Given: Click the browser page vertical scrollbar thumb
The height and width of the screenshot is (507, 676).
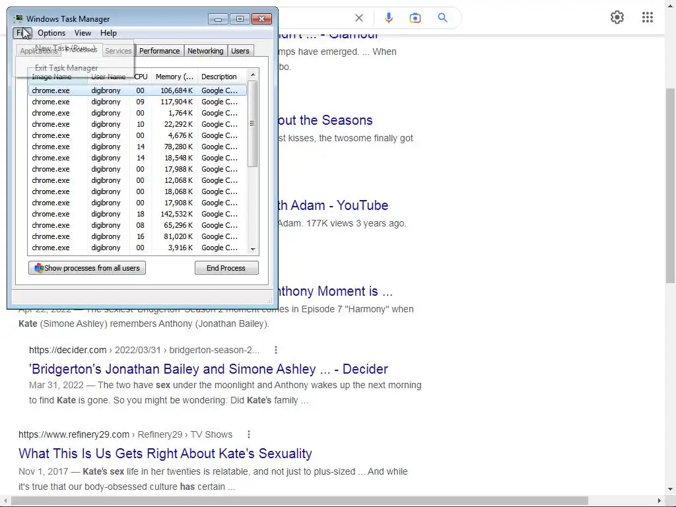Looking at the screenshot, I should point(670,186).
